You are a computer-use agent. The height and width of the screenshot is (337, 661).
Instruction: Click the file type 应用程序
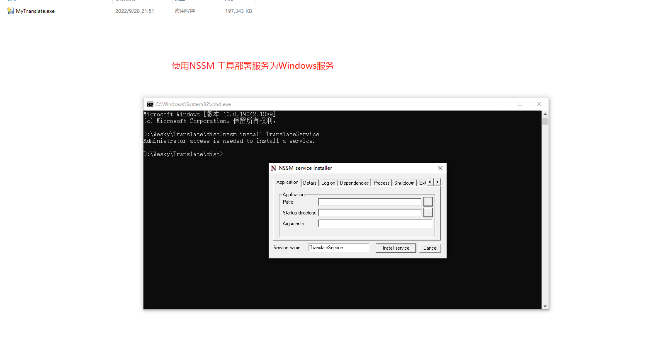point(185,11)
